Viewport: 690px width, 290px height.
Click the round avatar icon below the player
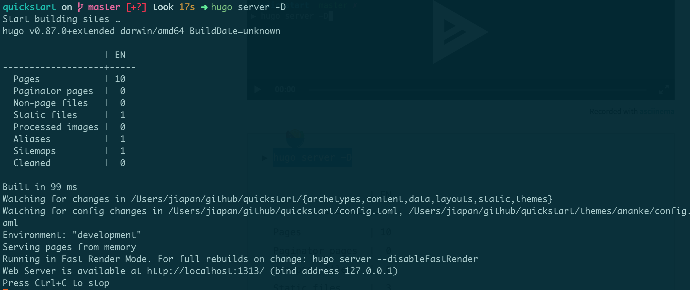pos(295,138)
